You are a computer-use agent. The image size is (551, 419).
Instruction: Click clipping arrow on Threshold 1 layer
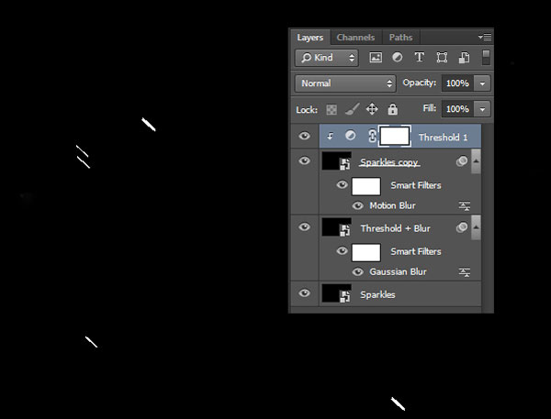(x=330, y=136)
